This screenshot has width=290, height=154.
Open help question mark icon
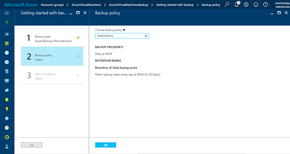point(265,4)
